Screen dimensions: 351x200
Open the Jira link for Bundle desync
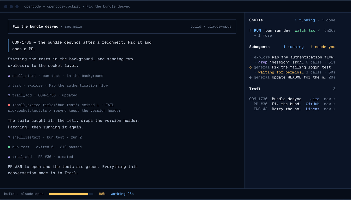(x=315, y=99)
